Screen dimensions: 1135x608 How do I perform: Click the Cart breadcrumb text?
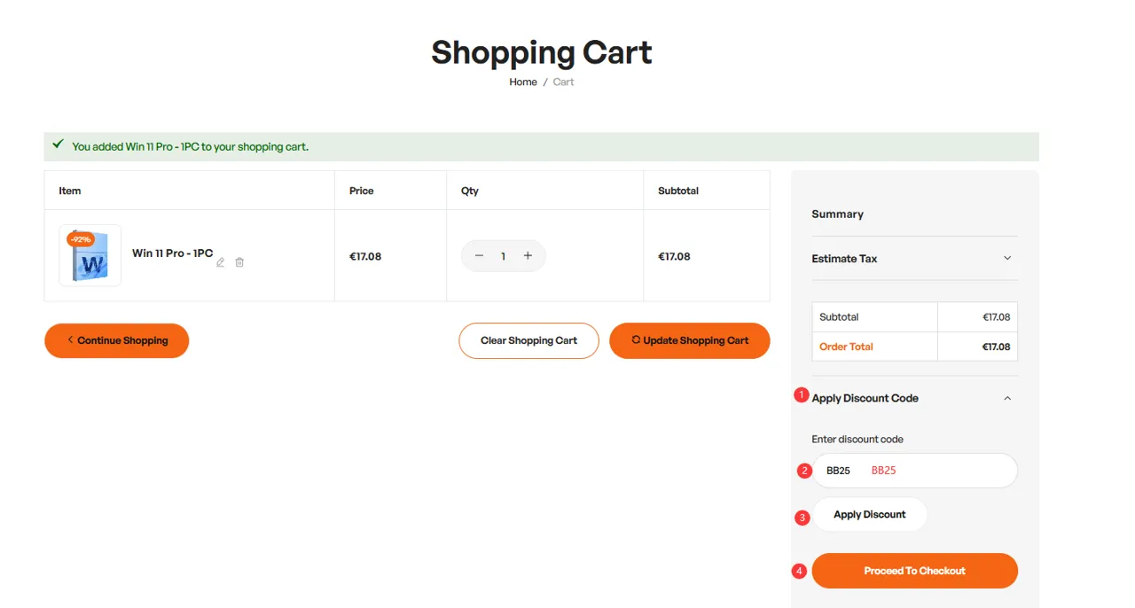click(564, 82)
